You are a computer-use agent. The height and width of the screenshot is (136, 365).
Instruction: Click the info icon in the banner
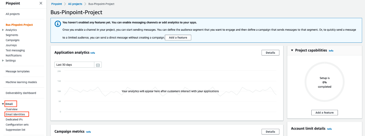pyautogui.click(x=58, y=24)
